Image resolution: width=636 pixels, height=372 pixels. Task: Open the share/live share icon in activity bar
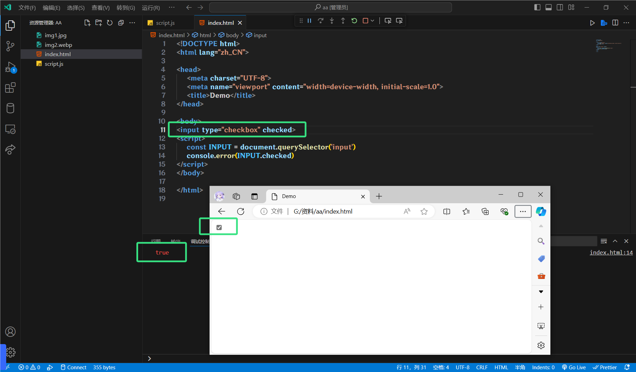[x=10, y=149]
